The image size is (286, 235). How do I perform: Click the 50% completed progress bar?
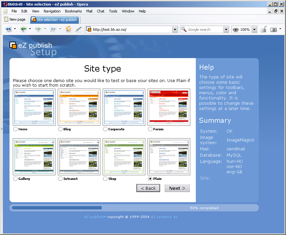pos(134,208)
